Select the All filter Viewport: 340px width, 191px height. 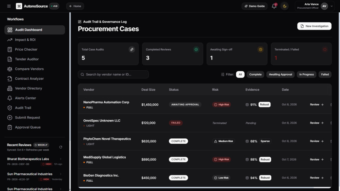click(240, 74)
